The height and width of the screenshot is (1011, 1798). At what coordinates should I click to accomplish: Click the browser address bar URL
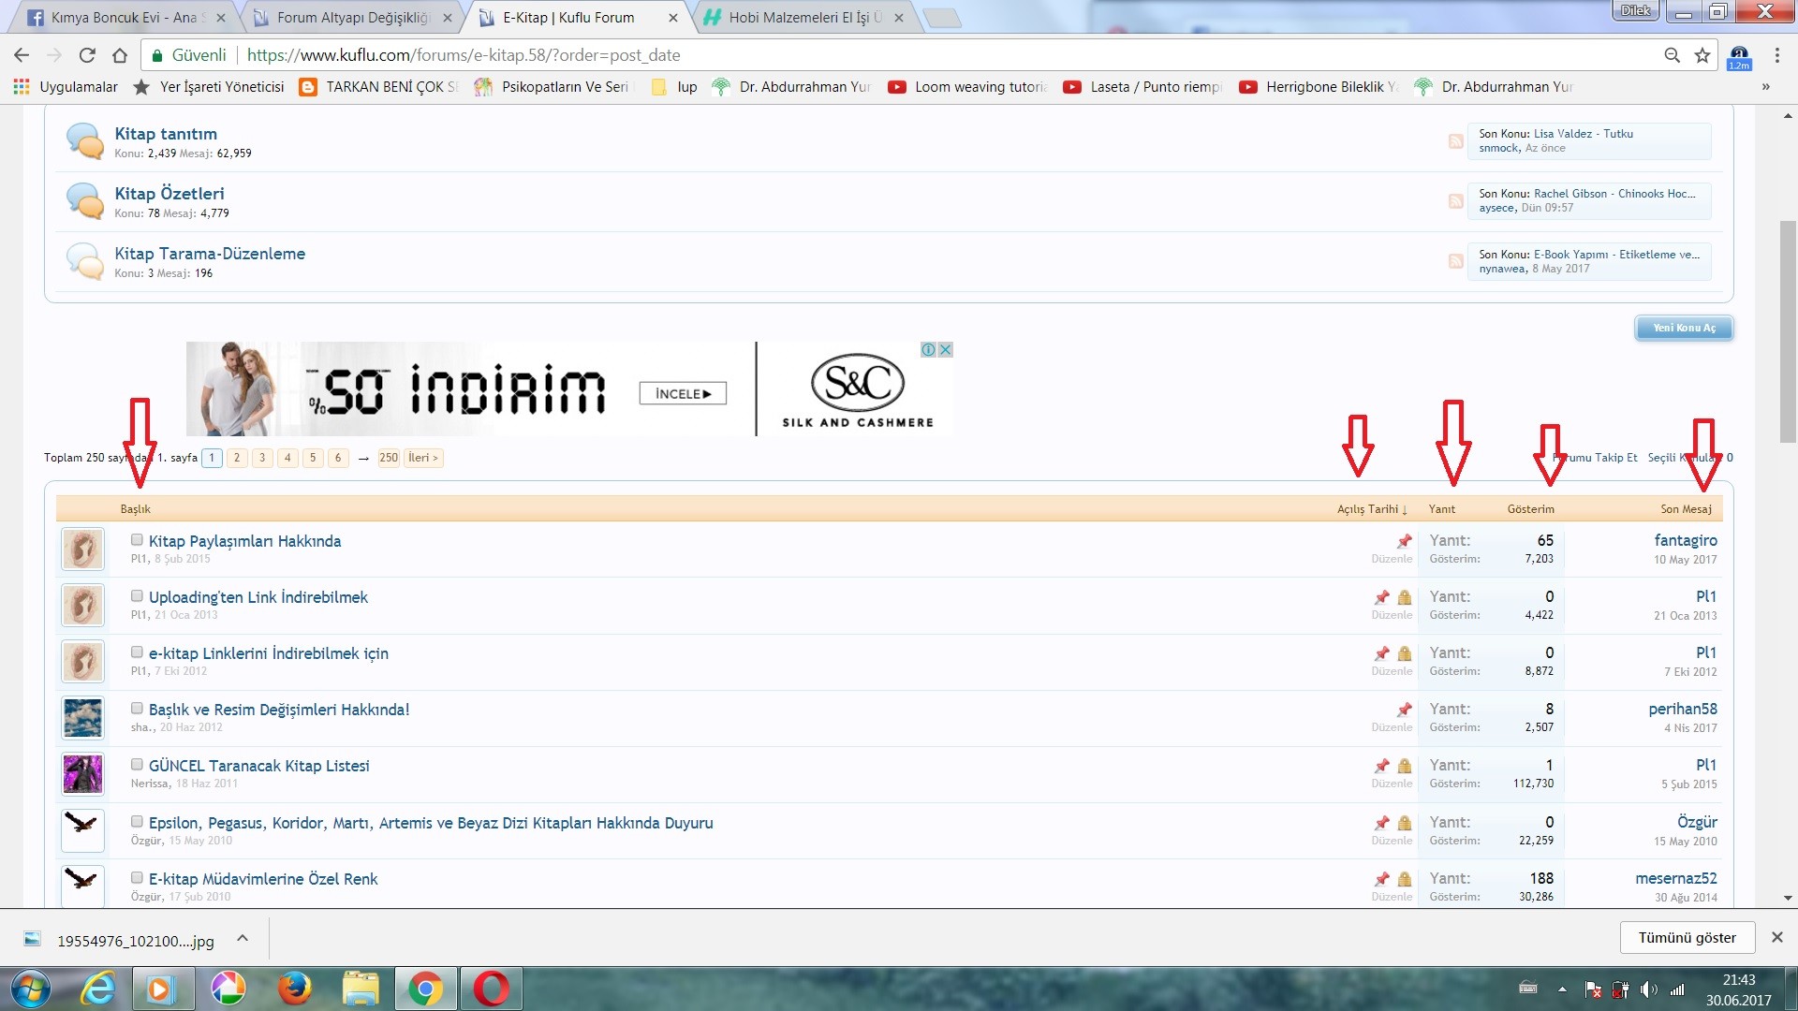[x=464, y=55]
